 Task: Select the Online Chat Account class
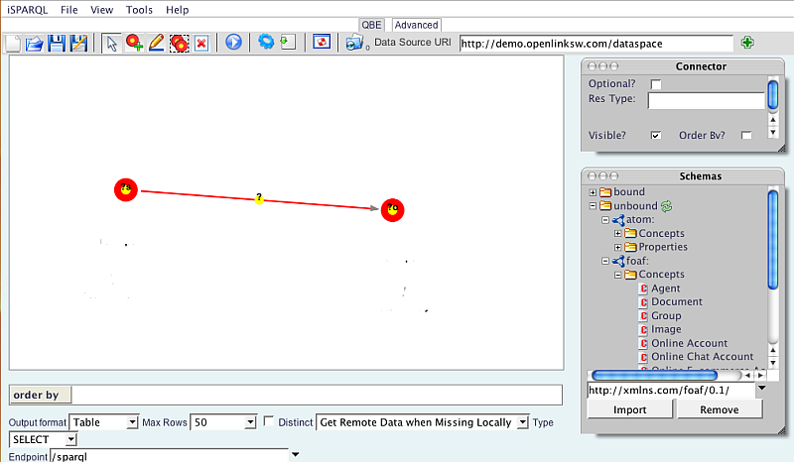click(703, 357)
